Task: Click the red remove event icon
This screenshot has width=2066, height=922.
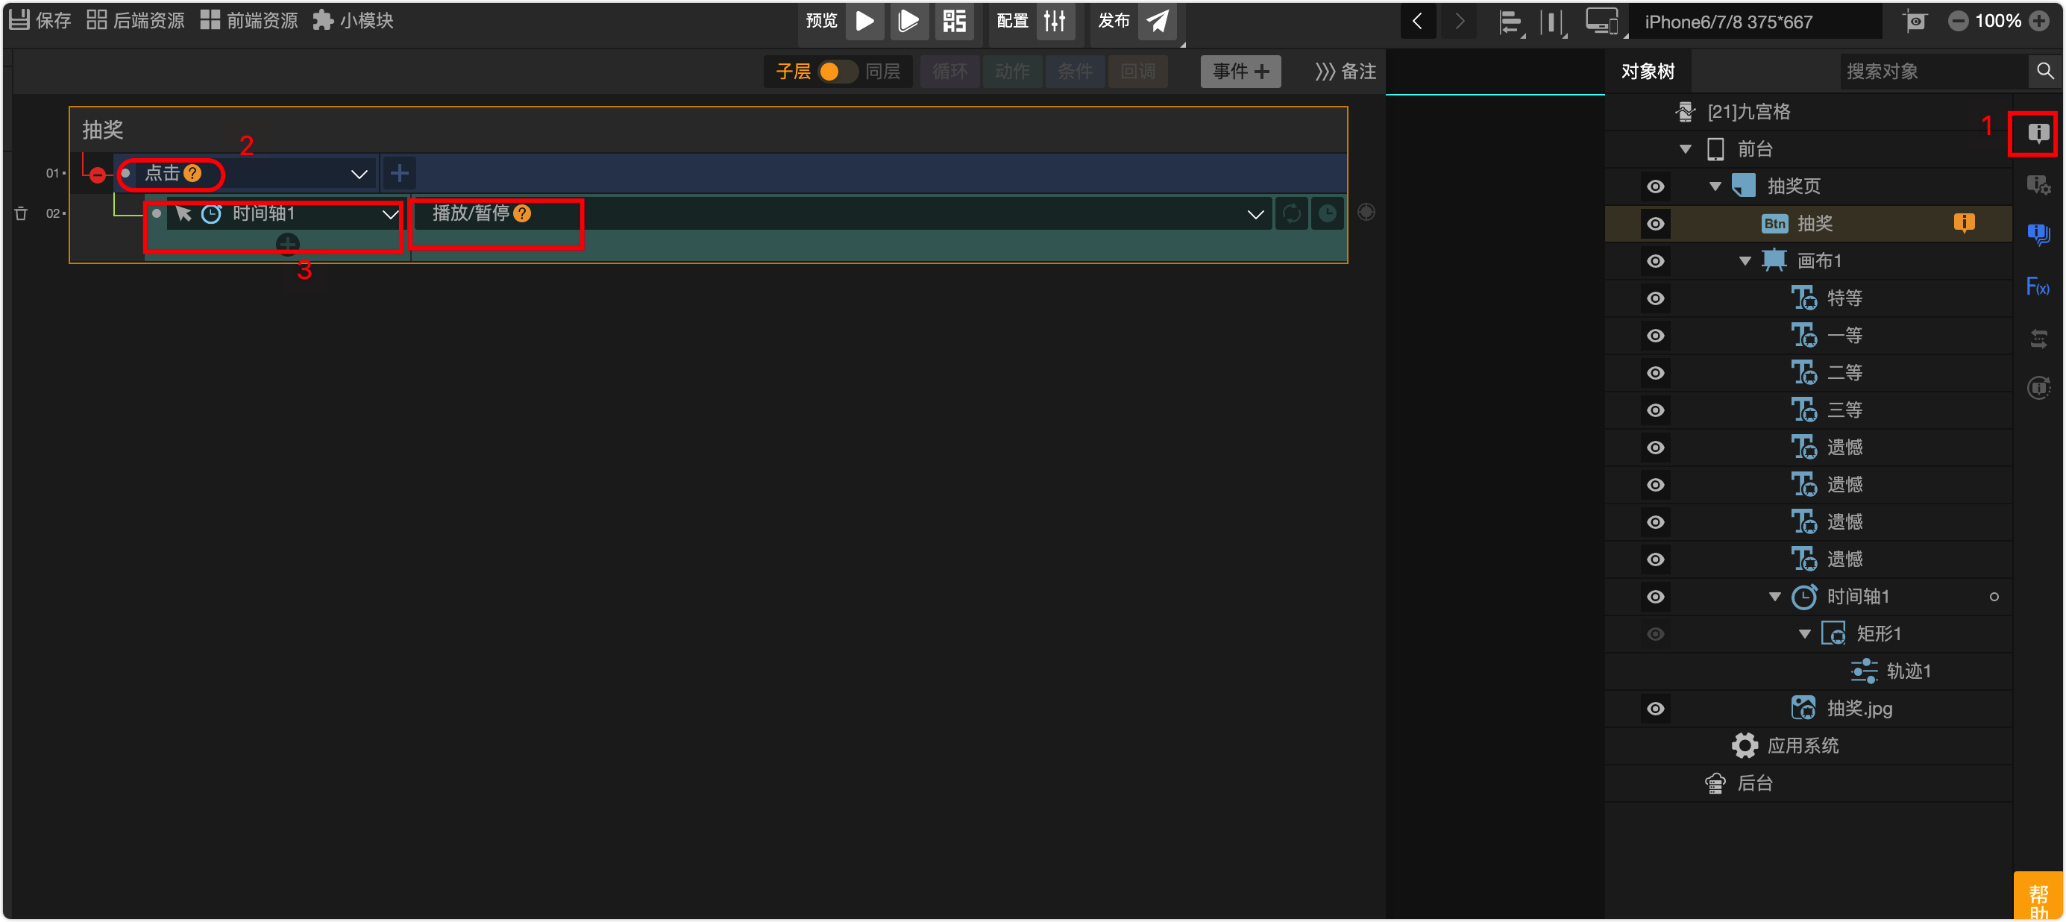Action: 97,174
